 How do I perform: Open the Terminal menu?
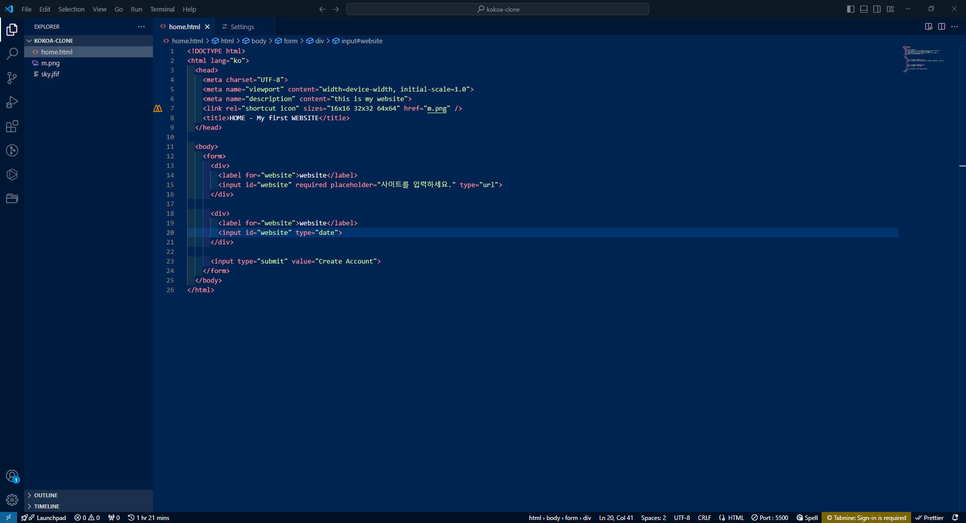click(162, 9)
